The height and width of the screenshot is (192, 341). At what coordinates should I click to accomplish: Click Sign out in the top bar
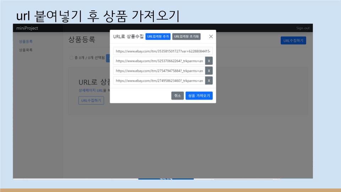303,28
